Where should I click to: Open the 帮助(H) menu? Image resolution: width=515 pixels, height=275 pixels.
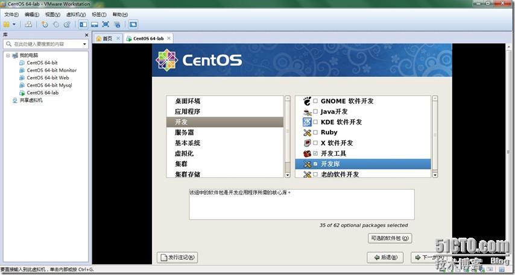tap(120, 14)
